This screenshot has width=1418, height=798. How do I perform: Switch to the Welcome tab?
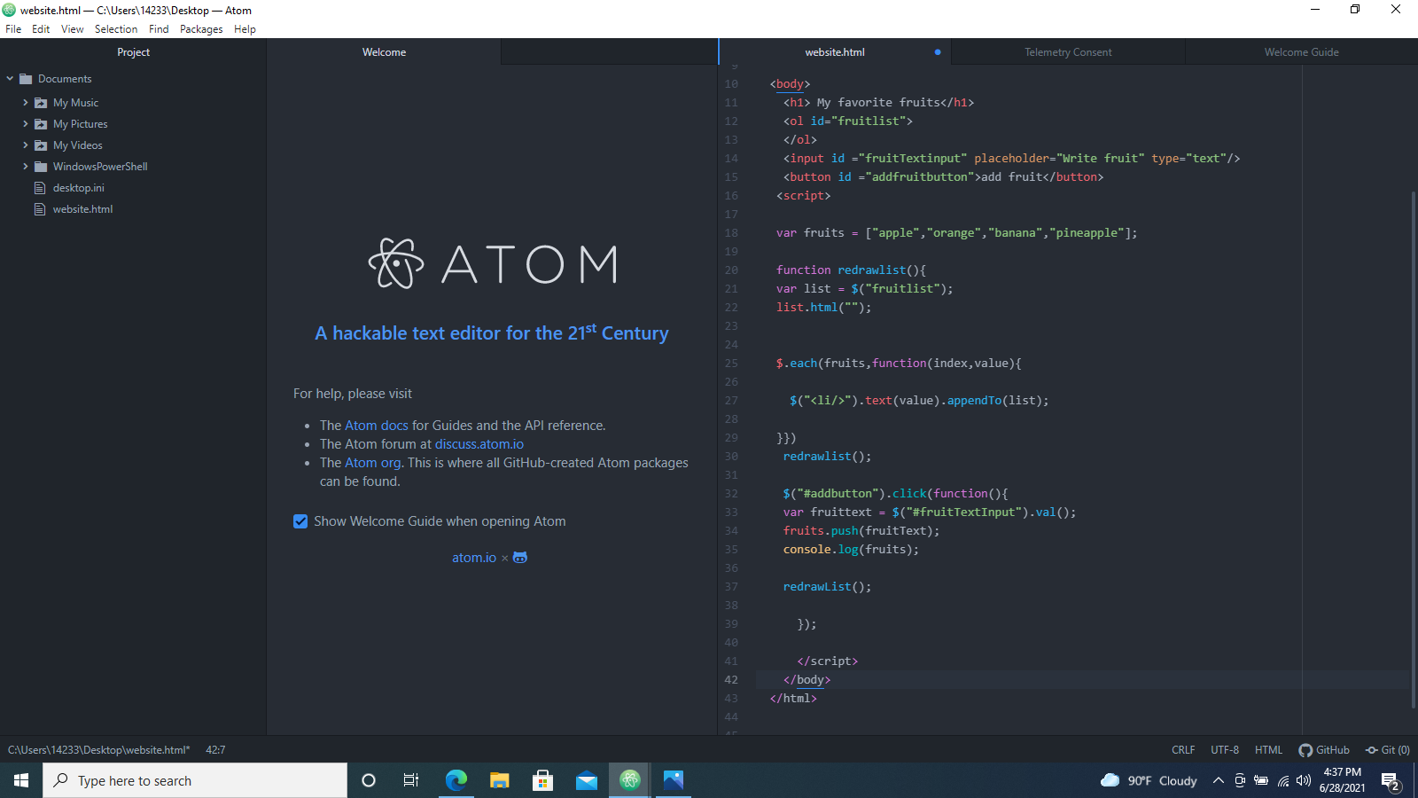pyautogui.click(x=384, y=52)
